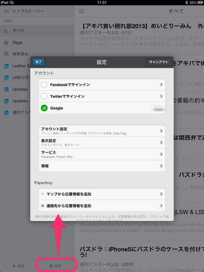Open 情報 info row
This screenshot has height=272, width=204.
tap(102, 166)
